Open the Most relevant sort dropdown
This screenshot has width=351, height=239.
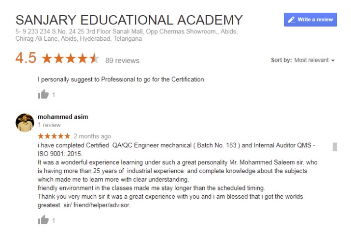pyautogui.click(x=311, y=60)
